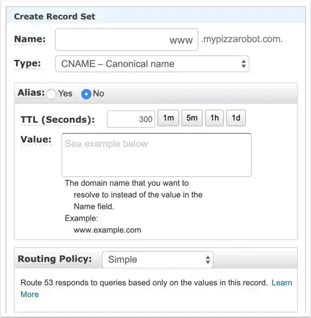The width and height of the screenshot is (311, 318).
Task: Click the TTL (Seconds) label
Action: pyautogui.click(x=57, y=120)
